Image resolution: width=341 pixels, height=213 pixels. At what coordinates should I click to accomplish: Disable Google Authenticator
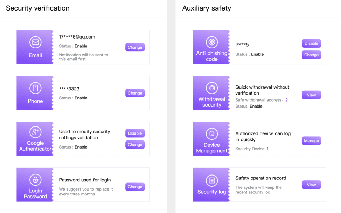(x=135, y=133)
